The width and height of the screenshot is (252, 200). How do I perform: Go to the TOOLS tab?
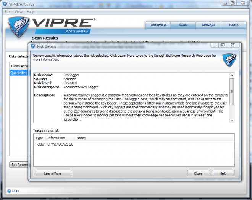[x=233, y=25]
